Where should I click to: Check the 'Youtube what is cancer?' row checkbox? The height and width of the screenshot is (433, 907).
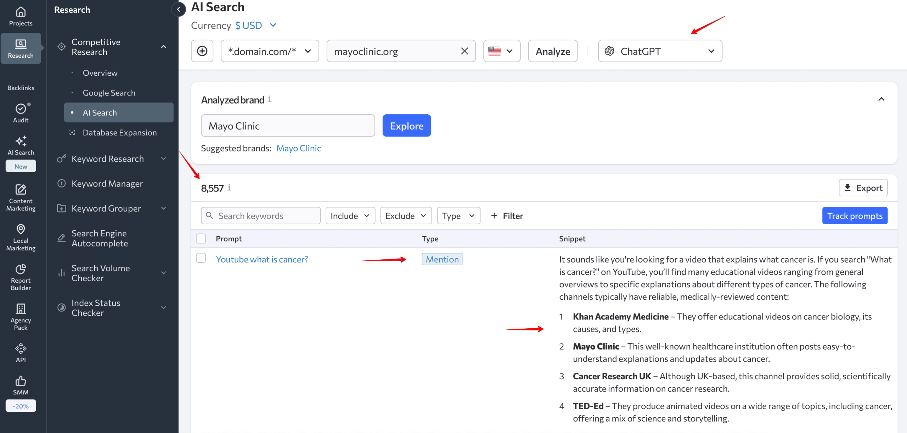point(201,258)
